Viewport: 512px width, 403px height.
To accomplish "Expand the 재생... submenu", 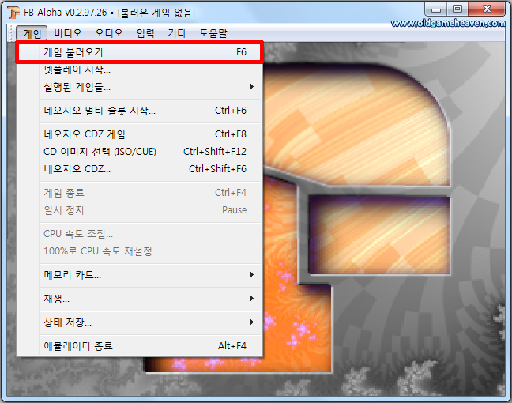I will point(139,299).
